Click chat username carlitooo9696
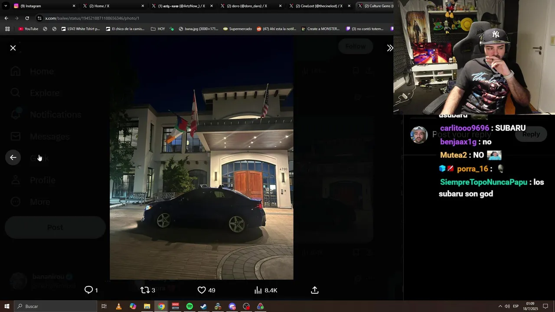Screen dimensions: 555x312 click(464, 128)
